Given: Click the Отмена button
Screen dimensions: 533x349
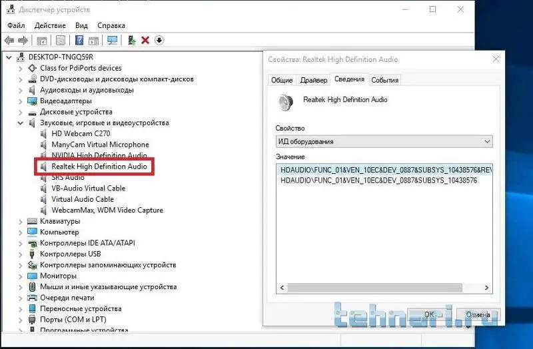Looking at the screenshot, I should (x=478, y=314).
